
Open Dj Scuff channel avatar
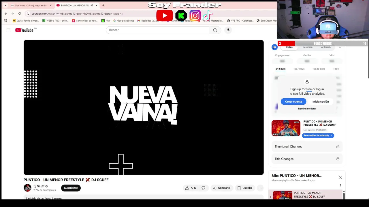[27, 188]
